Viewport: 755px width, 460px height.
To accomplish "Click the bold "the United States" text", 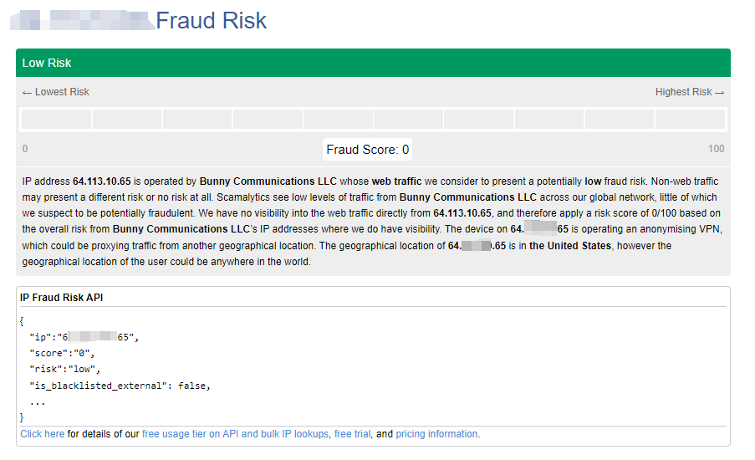I will (570, 246).
